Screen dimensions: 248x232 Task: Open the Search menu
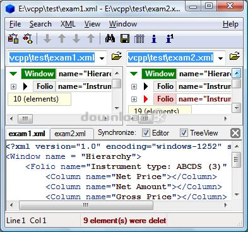[x=40, y=24]
